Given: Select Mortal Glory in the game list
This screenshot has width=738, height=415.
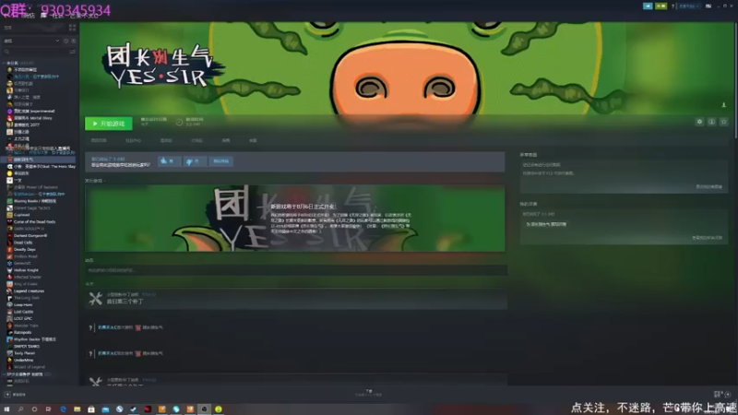Looking at the screenshot, I should click(33, 118).
